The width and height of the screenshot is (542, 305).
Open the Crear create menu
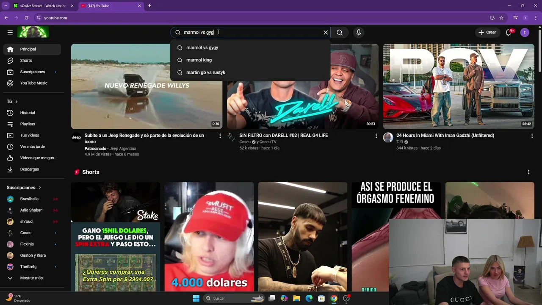pyautogui.click(x=487, y=32)
